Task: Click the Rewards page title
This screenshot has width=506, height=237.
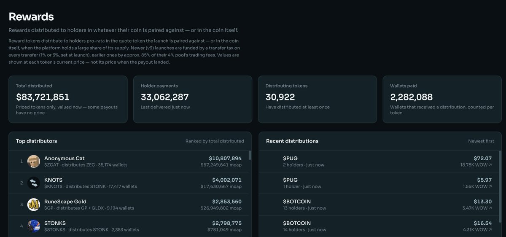Action: tap(31, 17)
